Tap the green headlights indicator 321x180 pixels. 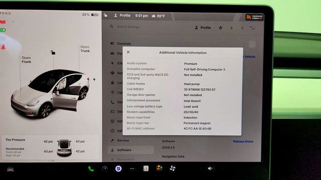tap(3, 30)
